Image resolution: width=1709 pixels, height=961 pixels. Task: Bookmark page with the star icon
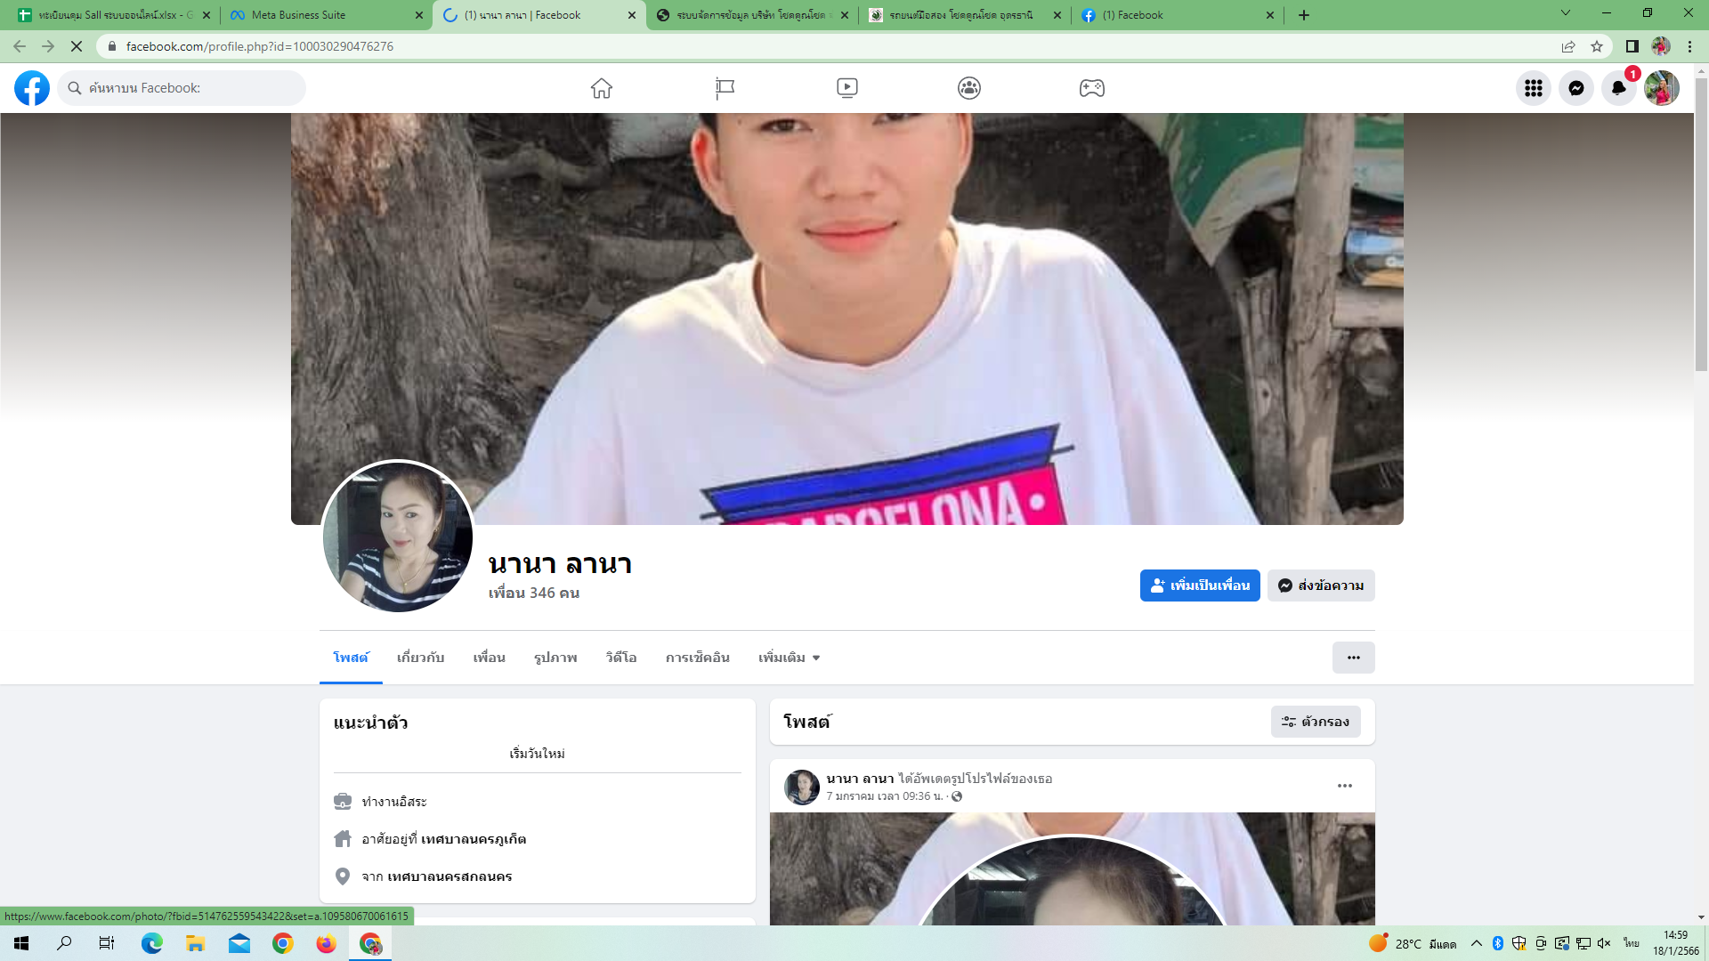[1597, 46]
